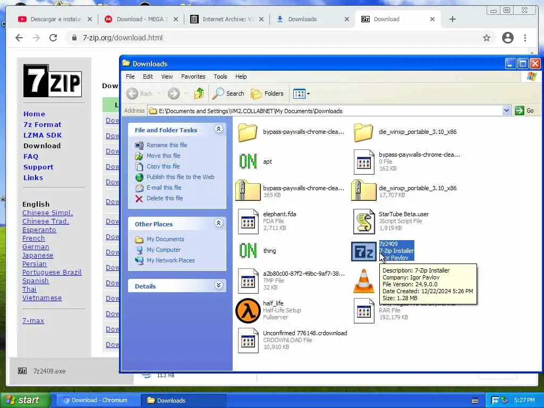Select the StarTube Beta.user script icon
The image size is (544, 408).
[x=363, y=222]
